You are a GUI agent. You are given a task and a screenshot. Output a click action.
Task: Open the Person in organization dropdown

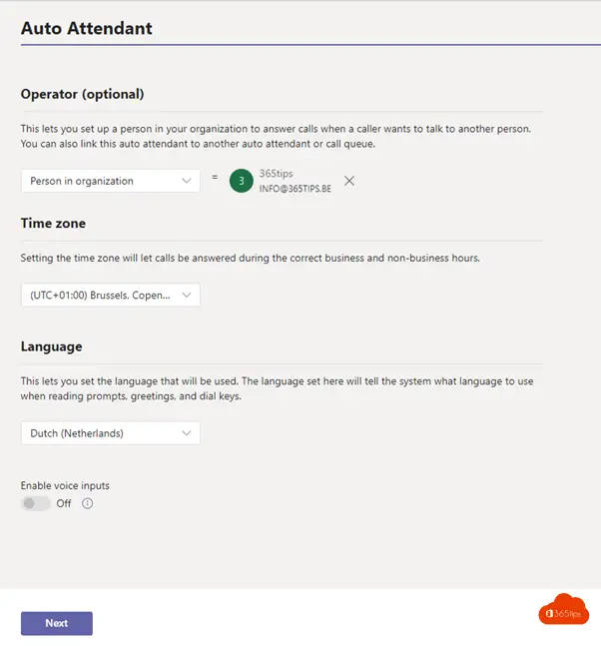[111, 181]
